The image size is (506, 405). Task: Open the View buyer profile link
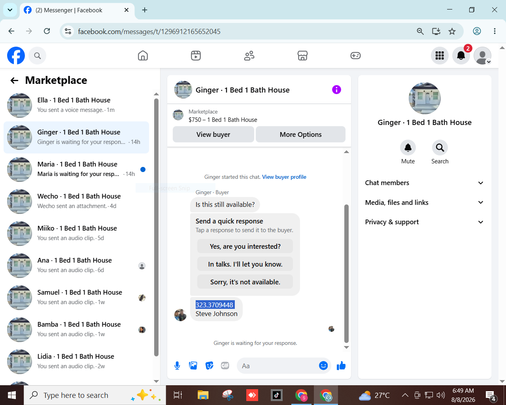(x=284, y=177)
